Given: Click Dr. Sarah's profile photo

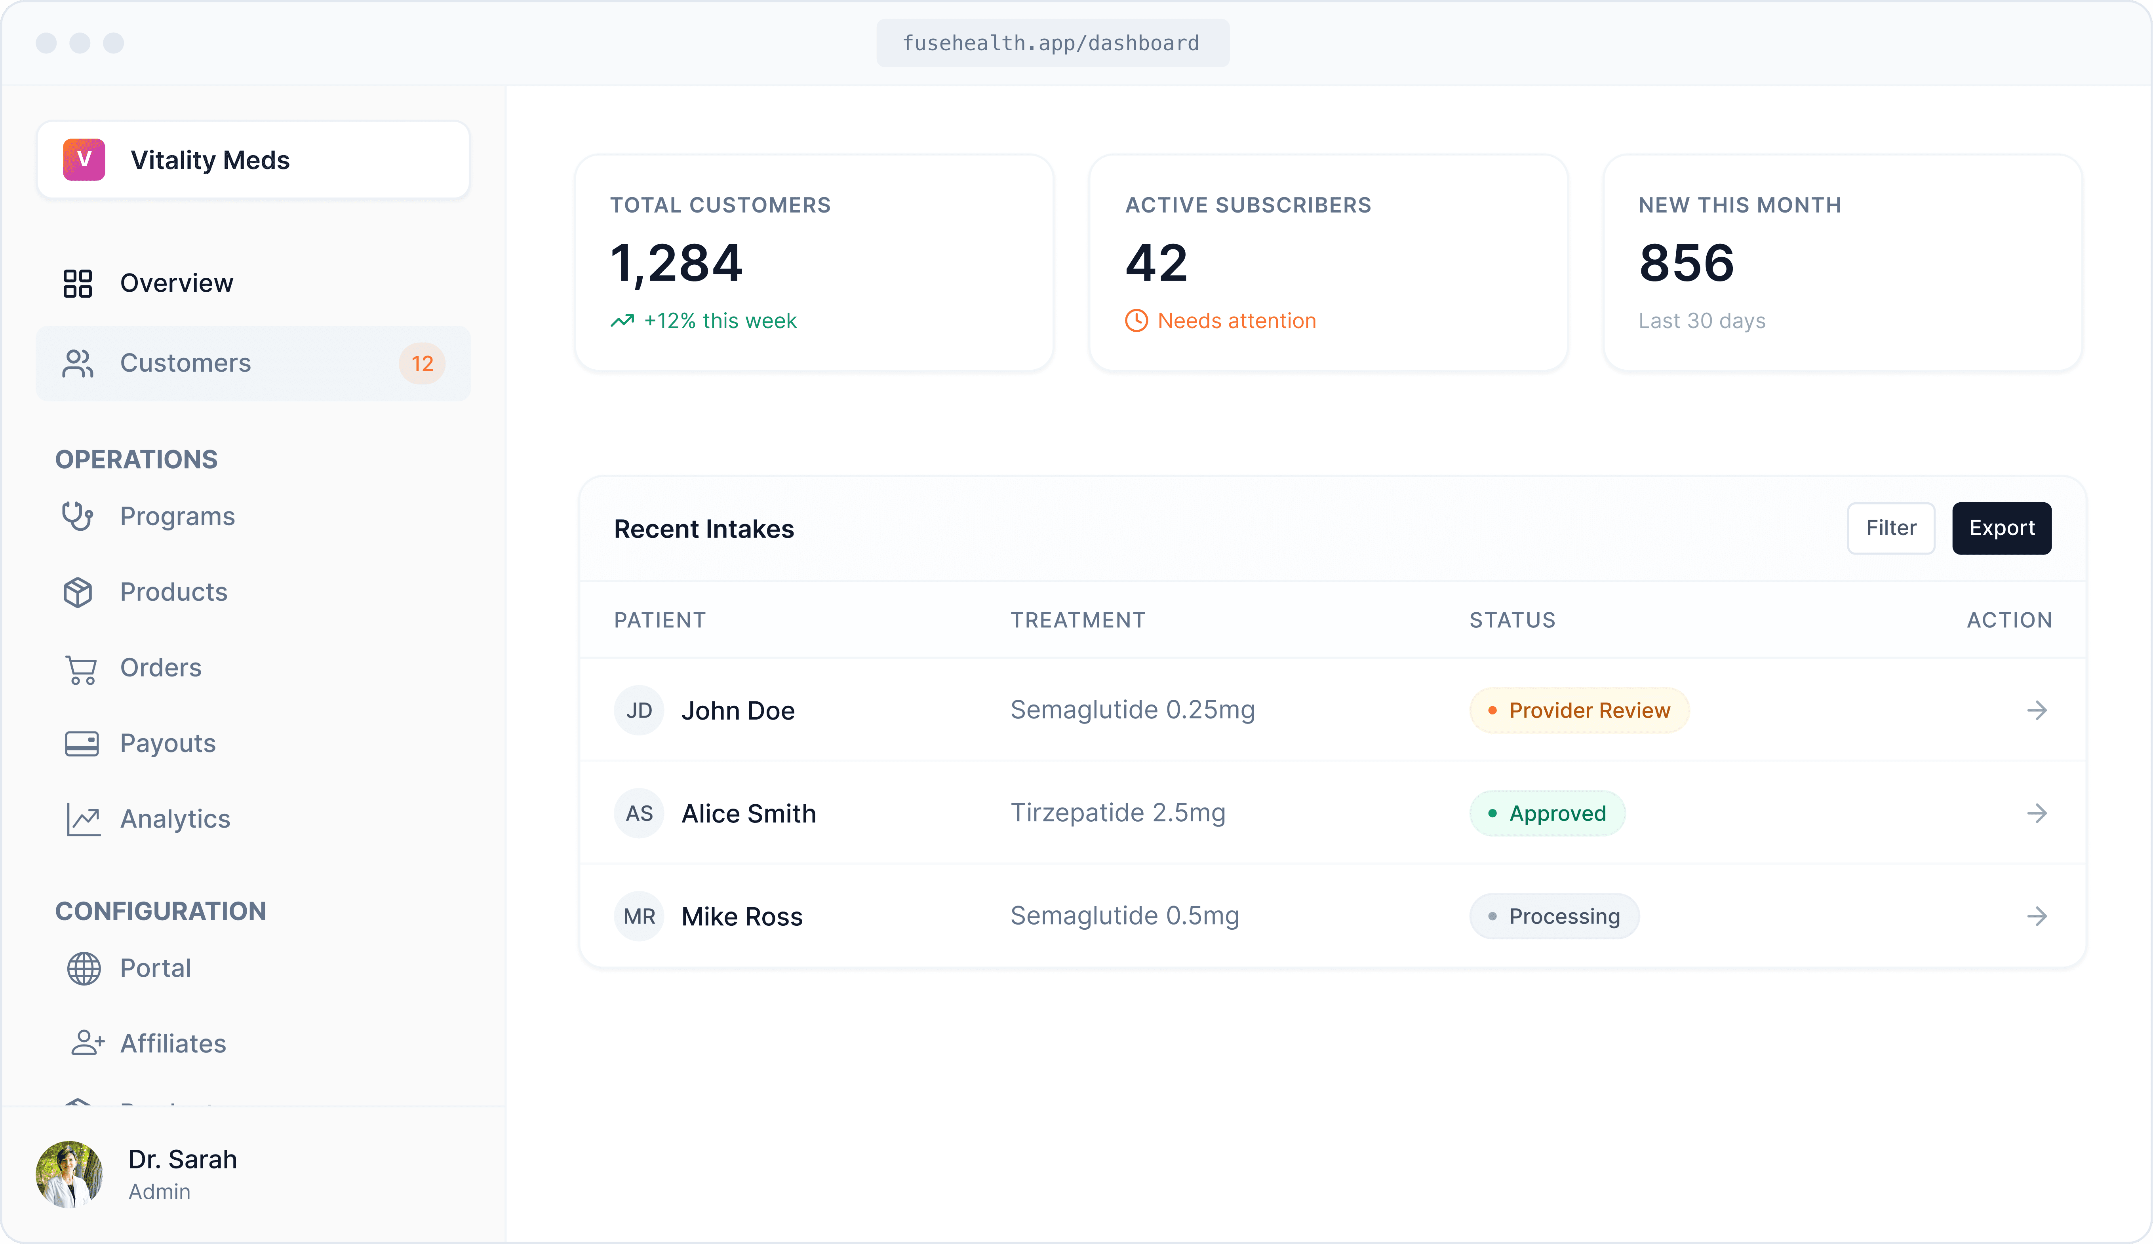Looking at the screenshot, I should click(x=69, y=1174).
